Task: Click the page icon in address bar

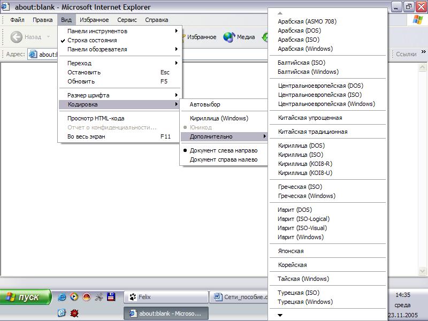Action: coord(33,54)
